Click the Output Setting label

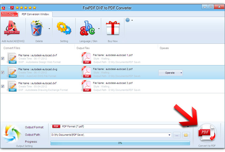pos(24,146)
